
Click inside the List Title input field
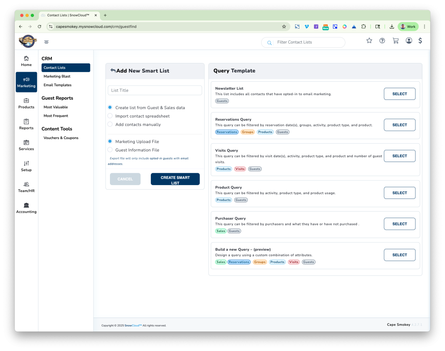(155, 90)
